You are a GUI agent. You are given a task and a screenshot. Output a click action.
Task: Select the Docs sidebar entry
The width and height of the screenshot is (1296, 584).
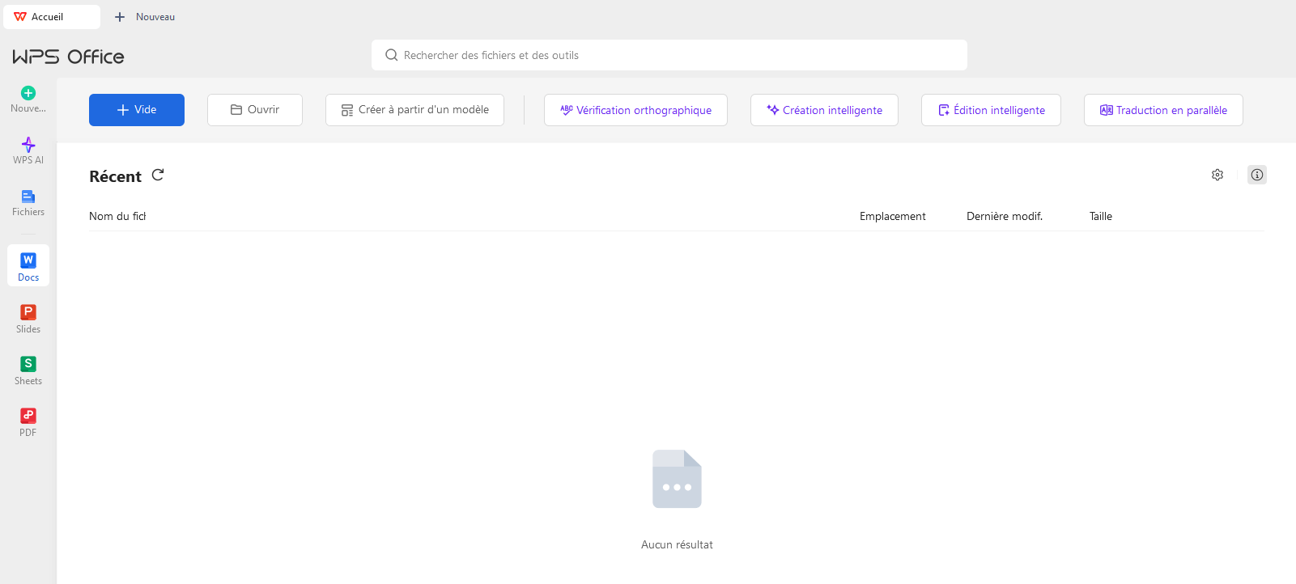click(x=28, y=266)
